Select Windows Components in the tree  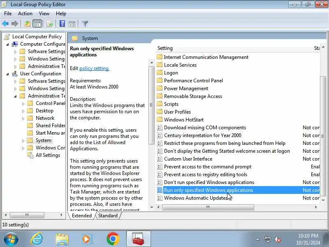(50, 148)
